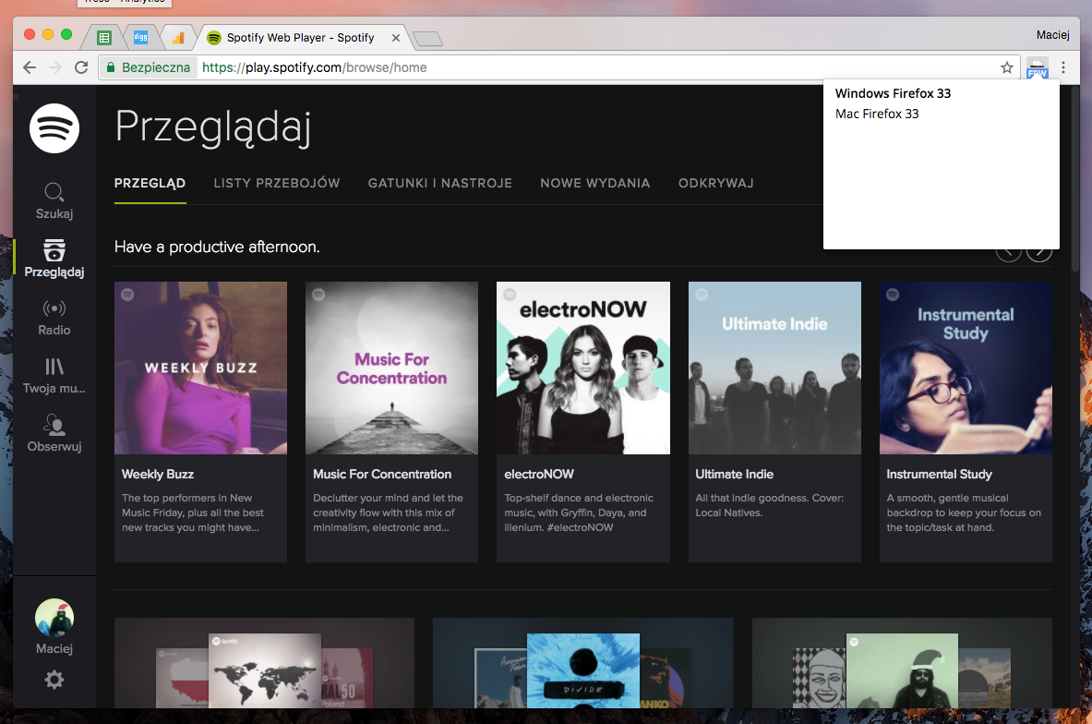This screenshot has height=724, width=1092.
Task: Click the Spotify logo in sidebar
Action: pyautogui.click(x=54, y=128)
